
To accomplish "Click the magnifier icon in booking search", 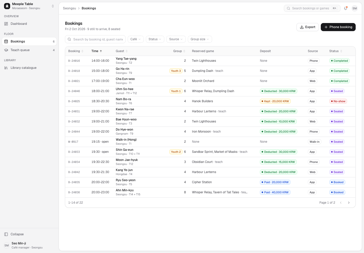I will click(69, 39).
